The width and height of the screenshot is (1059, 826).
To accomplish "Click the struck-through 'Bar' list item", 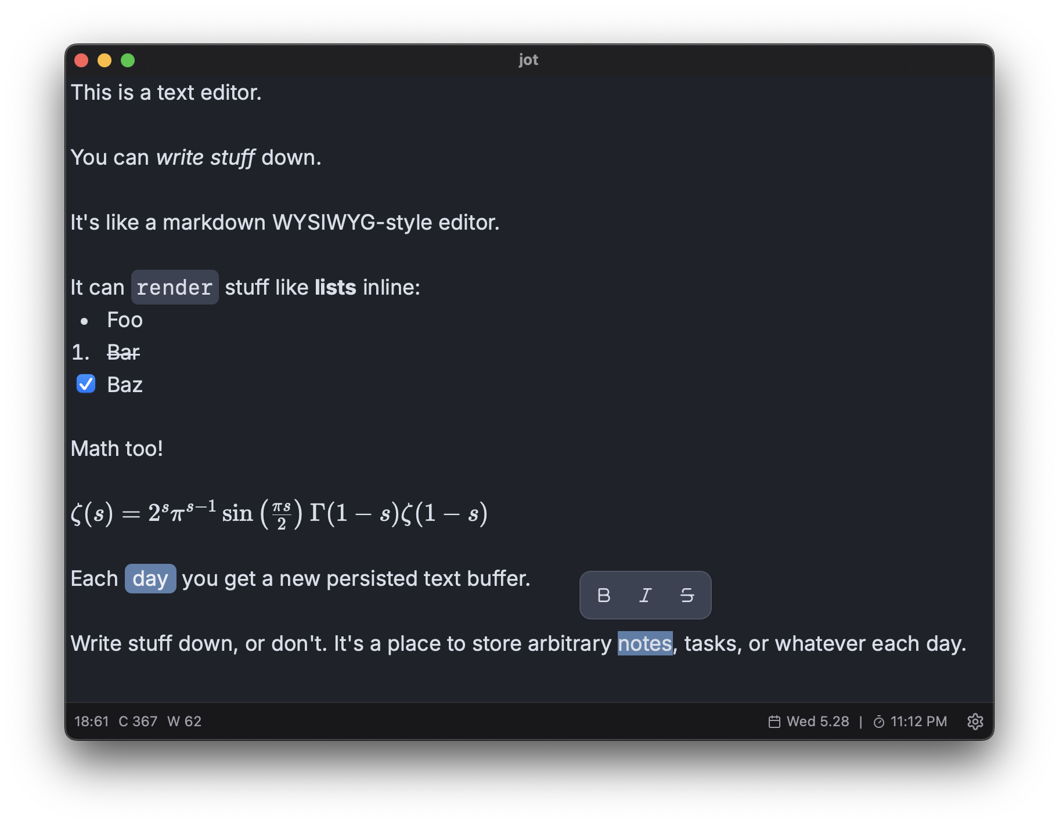I will (x=123, y=353).
